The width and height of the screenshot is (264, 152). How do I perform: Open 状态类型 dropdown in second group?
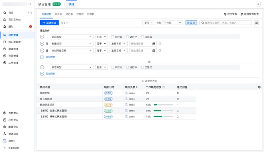(71, 67)
